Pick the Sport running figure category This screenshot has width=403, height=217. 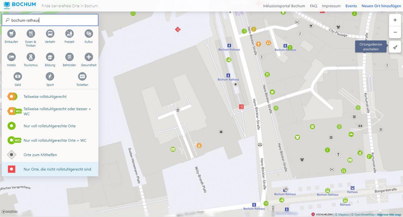(50, 77)
